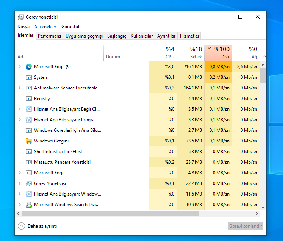Collapse view with Daha az ayrıntı
This screenshot has width=283, height=241.
[x=38, y=226]
